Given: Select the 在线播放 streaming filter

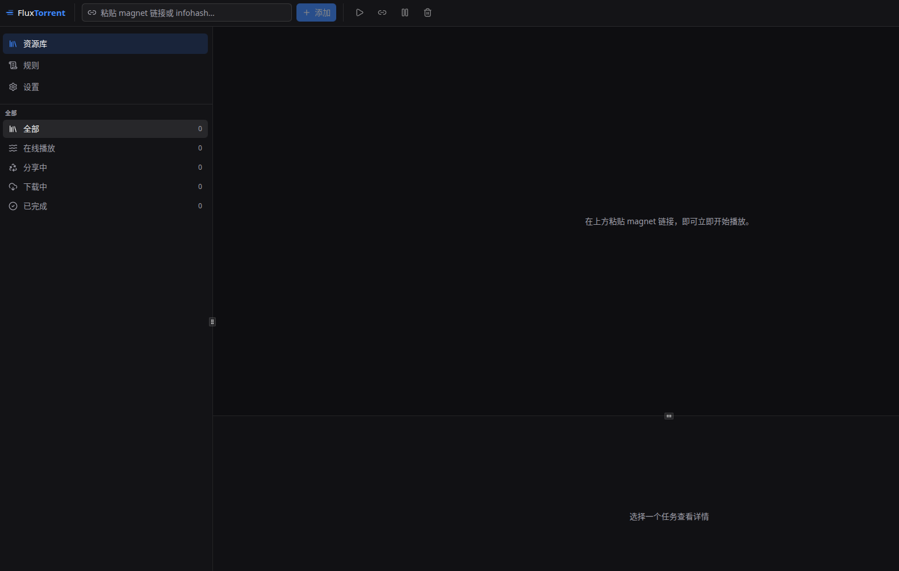Looking at the screenshot, I should point(105,148).
